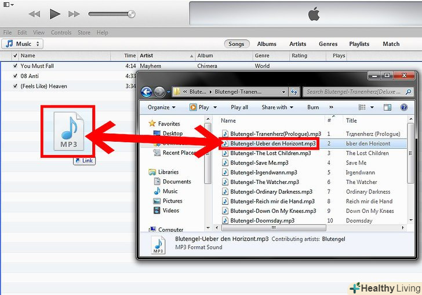The width and height of the screenshot is (422, 295).
Task: Click the Explorer back arrow button
Action: click(147, 92)
